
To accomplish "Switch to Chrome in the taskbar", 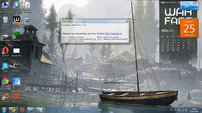I will 13,110.
